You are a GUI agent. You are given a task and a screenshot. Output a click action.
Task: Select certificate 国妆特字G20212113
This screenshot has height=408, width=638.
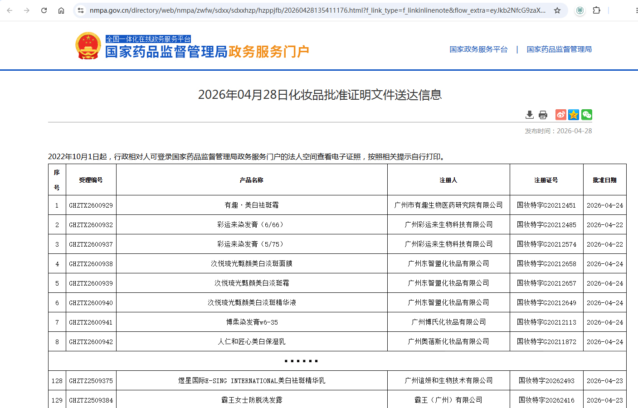(546, 322)
